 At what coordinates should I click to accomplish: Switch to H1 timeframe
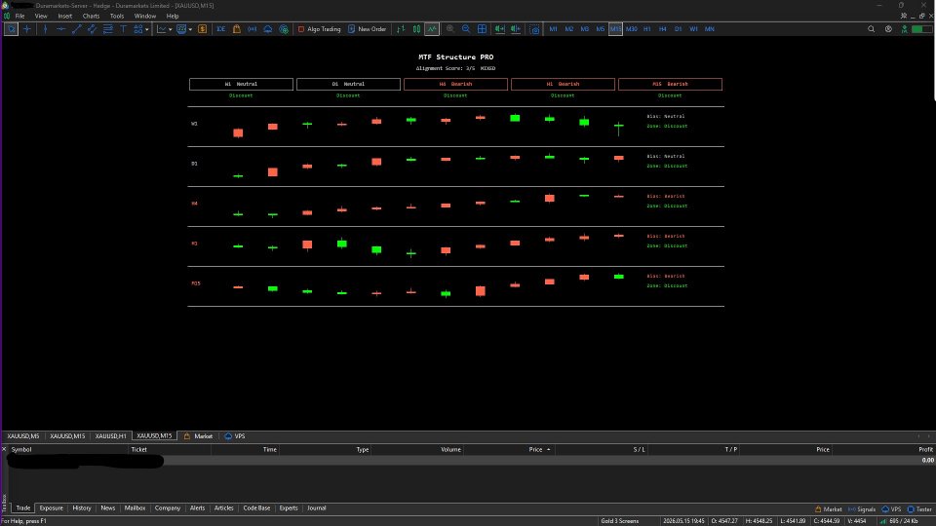647,28
